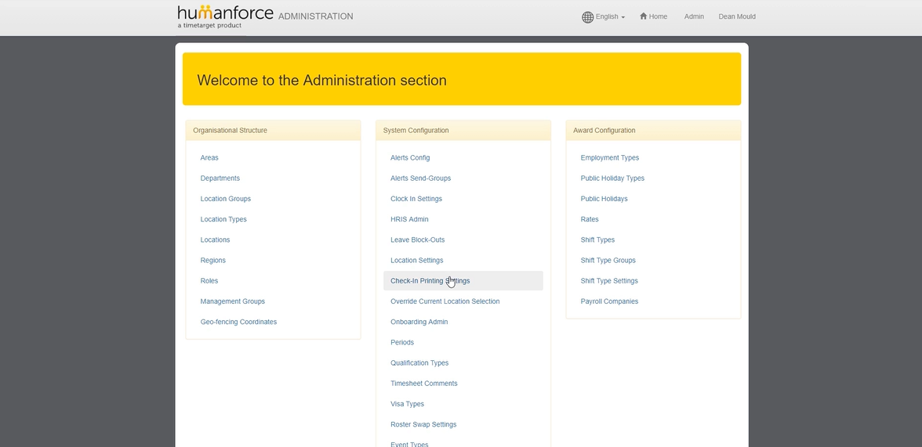Click the Award Configuration panel header
The width and height of the screenshot is (922, 447).
(653, 131)
